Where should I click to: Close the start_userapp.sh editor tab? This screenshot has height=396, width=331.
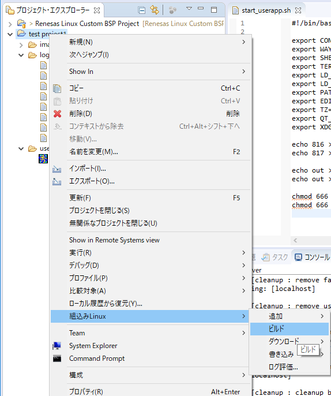298,10
